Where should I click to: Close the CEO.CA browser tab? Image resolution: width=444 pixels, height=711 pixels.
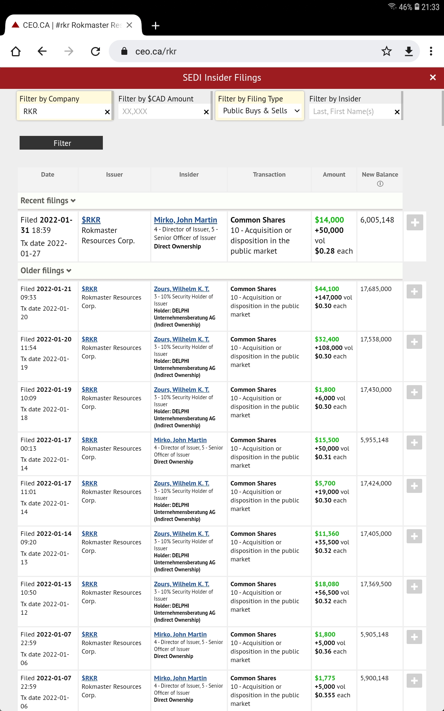[129, 25]
